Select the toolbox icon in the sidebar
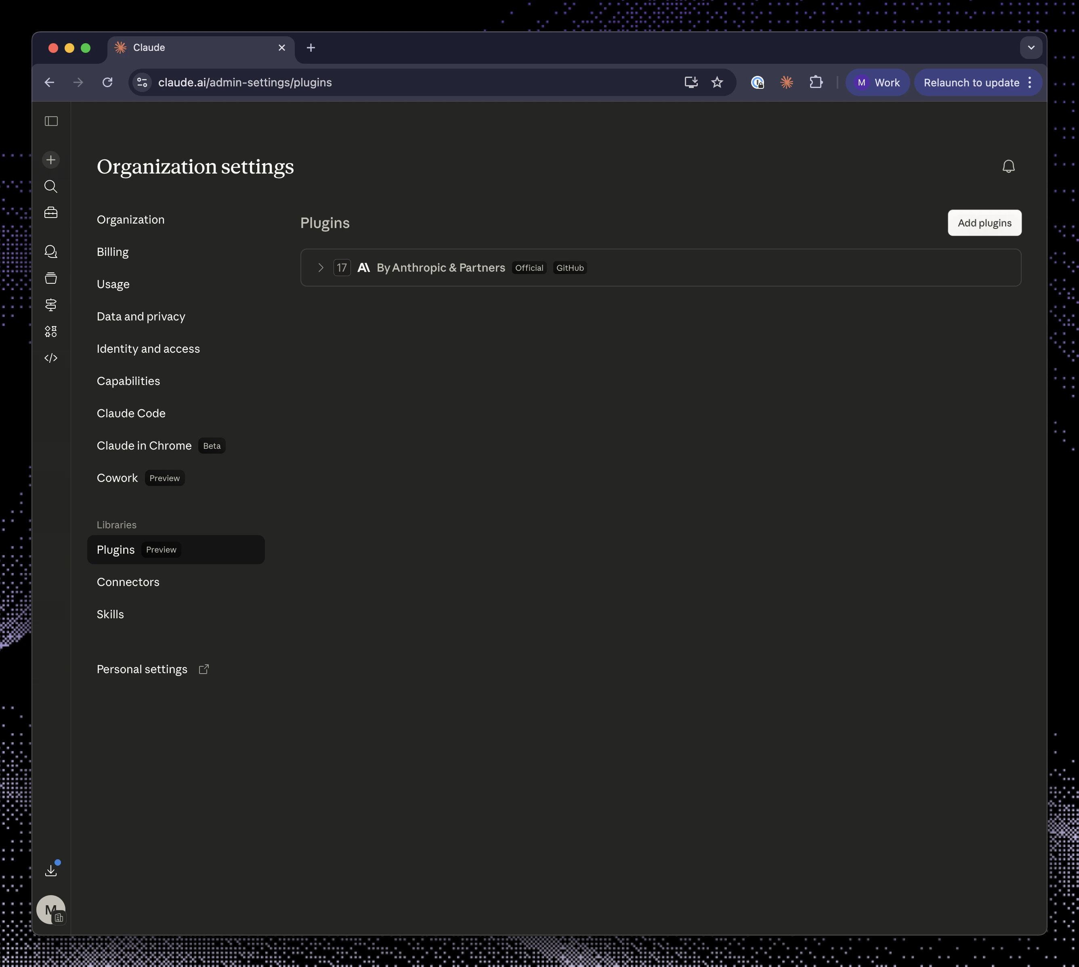Viewport: 1079px width, 967px height. pos(50,212)
